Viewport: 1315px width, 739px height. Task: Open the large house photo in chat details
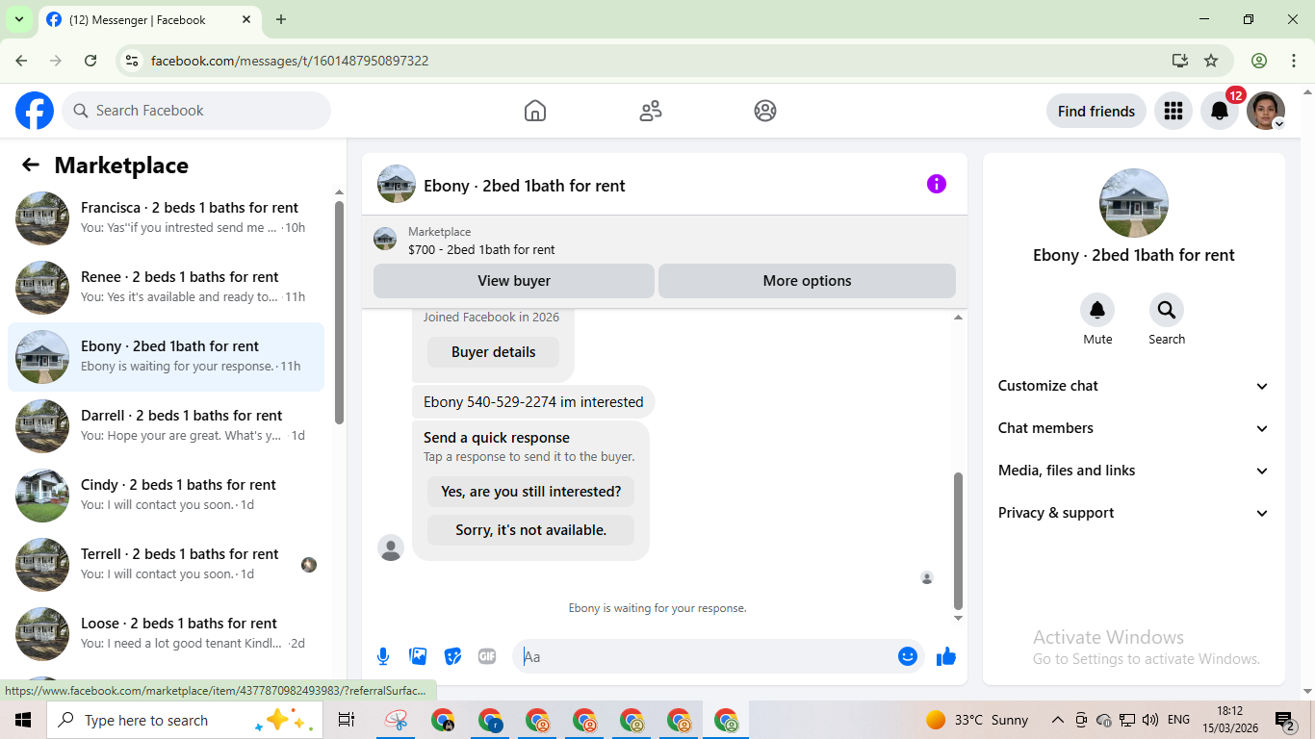(x=1134, y=203)
